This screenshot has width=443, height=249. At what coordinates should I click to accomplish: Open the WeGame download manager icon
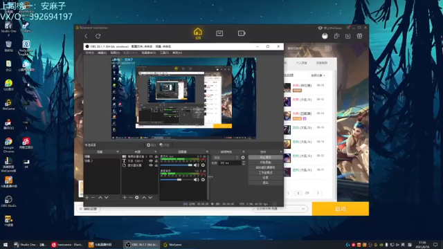click(x=347, y=36)
